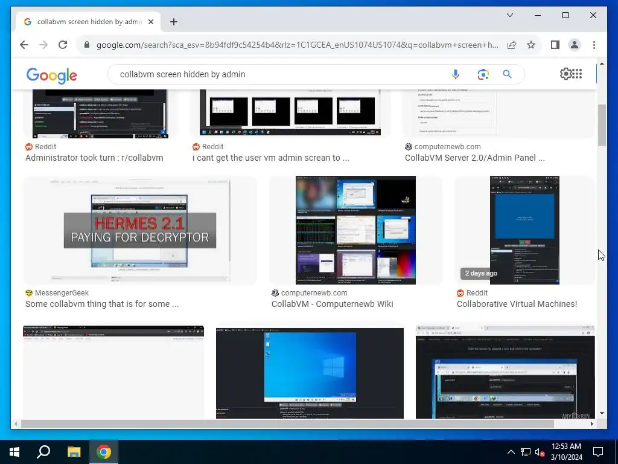This screenshot has width=618, height=464.
Task: Click computernewb.com source above Admin Panel
Action: pos(447,147)
